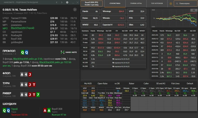Click player PanamaStone in the seat list
Viewport: 198px width, 118px height.
click(x=19, y=22)
